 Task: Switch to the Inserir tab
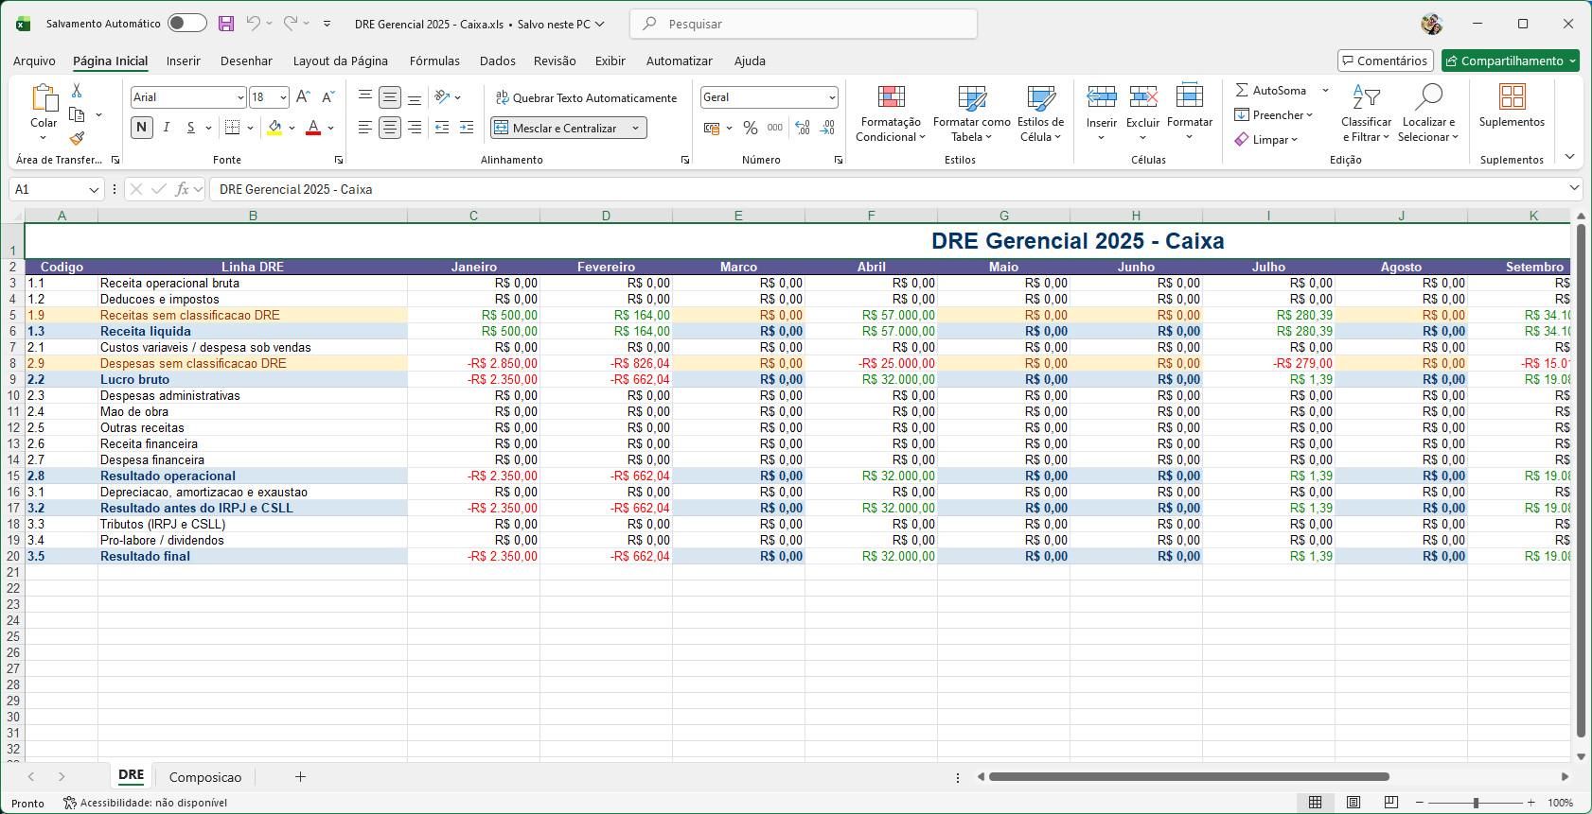point(184,61)
